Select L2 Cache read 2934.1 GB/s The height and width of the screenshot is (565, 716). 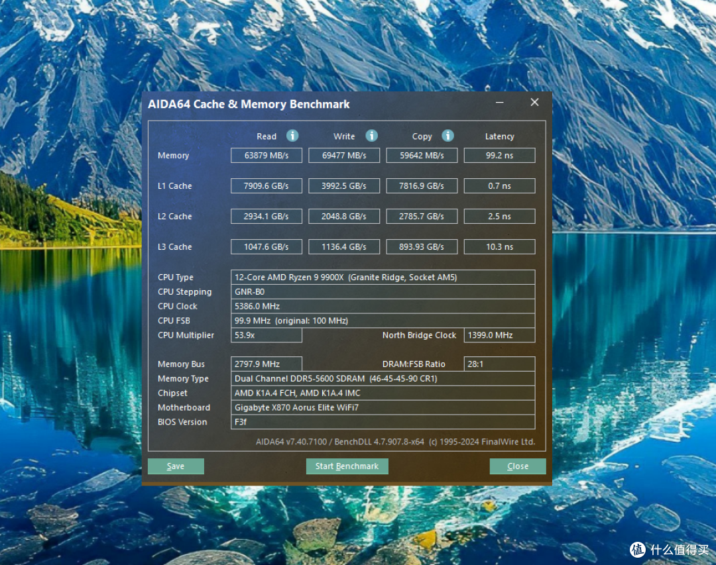tap(267, 217)
